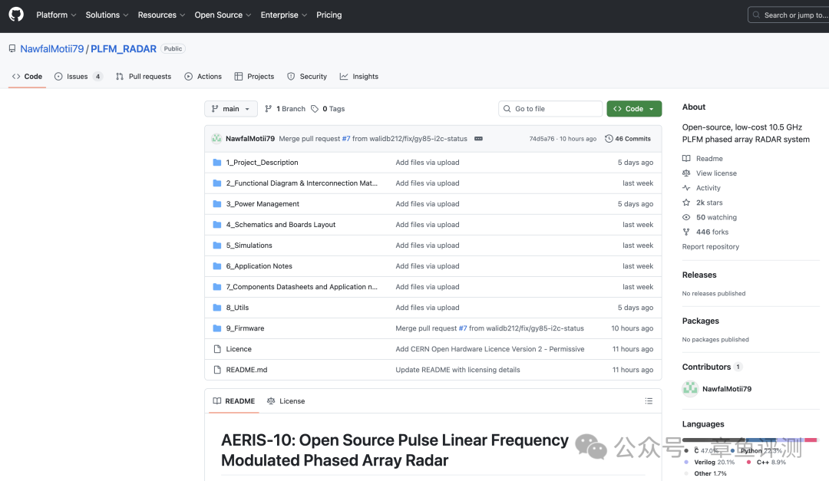Click folder icon for 2_Functional Diagram row
The height and width of the screenshot is (481, 829).
pyautogui.click(x=216, y=183)
